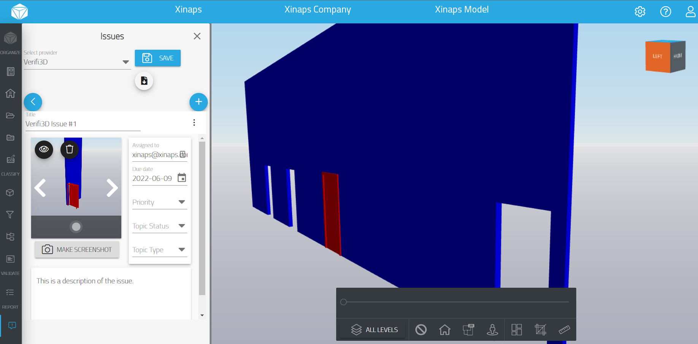Expand the Topic Type dropdown
The image size is (698, 344).
coord(159,250)
